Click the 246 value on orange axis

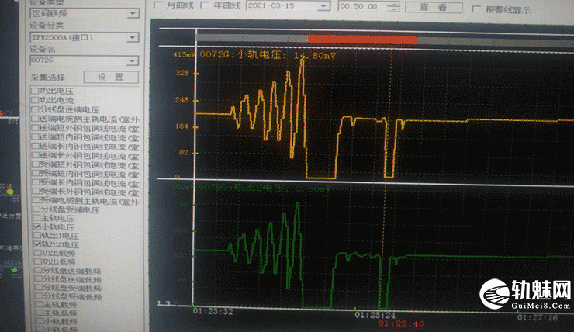(x=182, y=99)
